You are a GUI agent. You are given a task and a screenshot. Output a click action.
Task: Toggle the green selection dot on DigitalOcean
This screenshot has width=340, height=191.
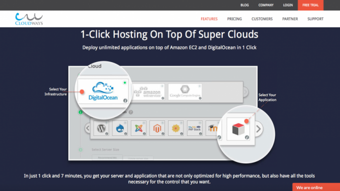tap(125, 83)
